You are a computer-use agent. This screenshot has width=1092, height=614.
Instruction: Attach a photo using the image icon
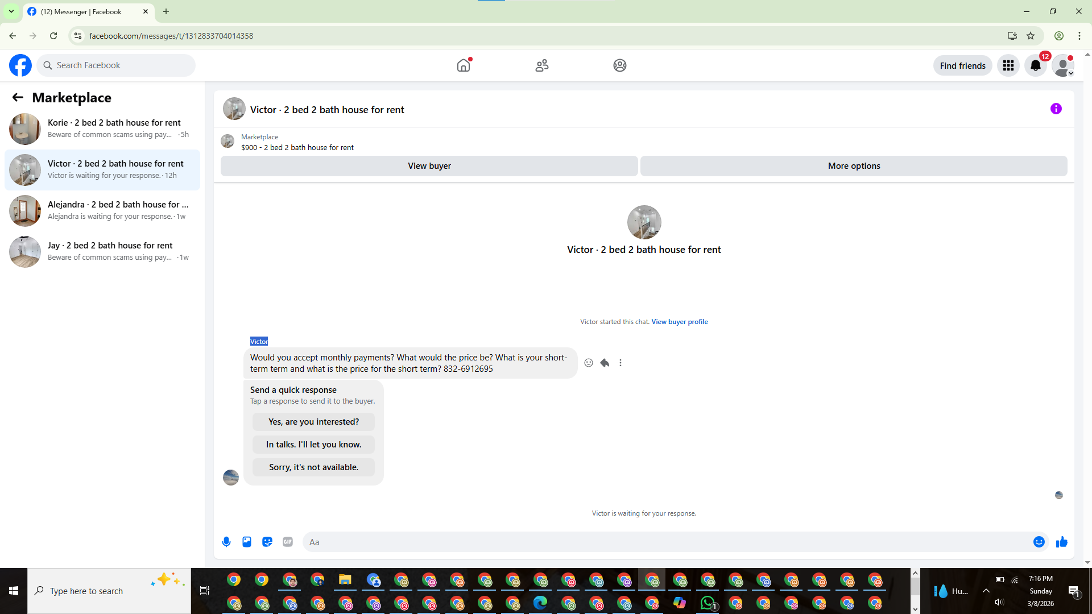(x=247, y=542)
